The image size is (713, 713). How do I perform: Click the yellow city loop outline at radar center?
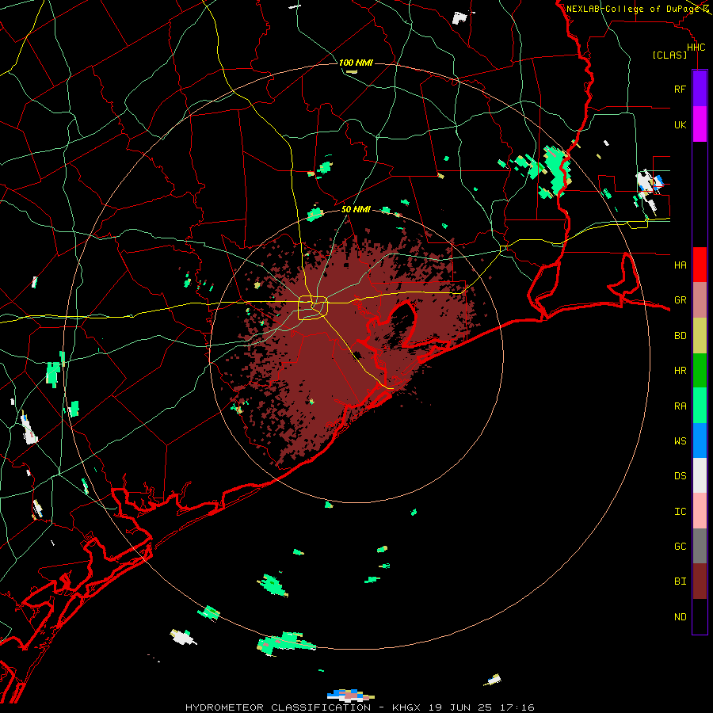(313, 308)
